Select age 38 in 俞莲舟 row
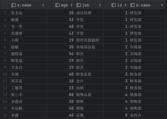The width and height of the screenshot is (167, 119). click(x=71, y=101)
